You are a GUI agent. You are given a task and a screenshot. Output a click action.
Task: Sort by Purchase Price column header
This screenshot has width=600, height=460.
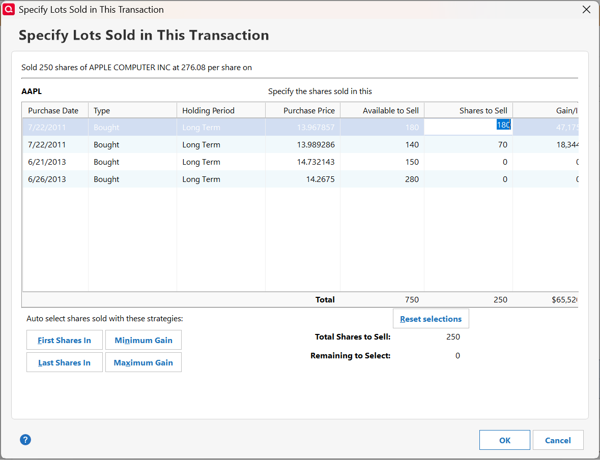309,110
